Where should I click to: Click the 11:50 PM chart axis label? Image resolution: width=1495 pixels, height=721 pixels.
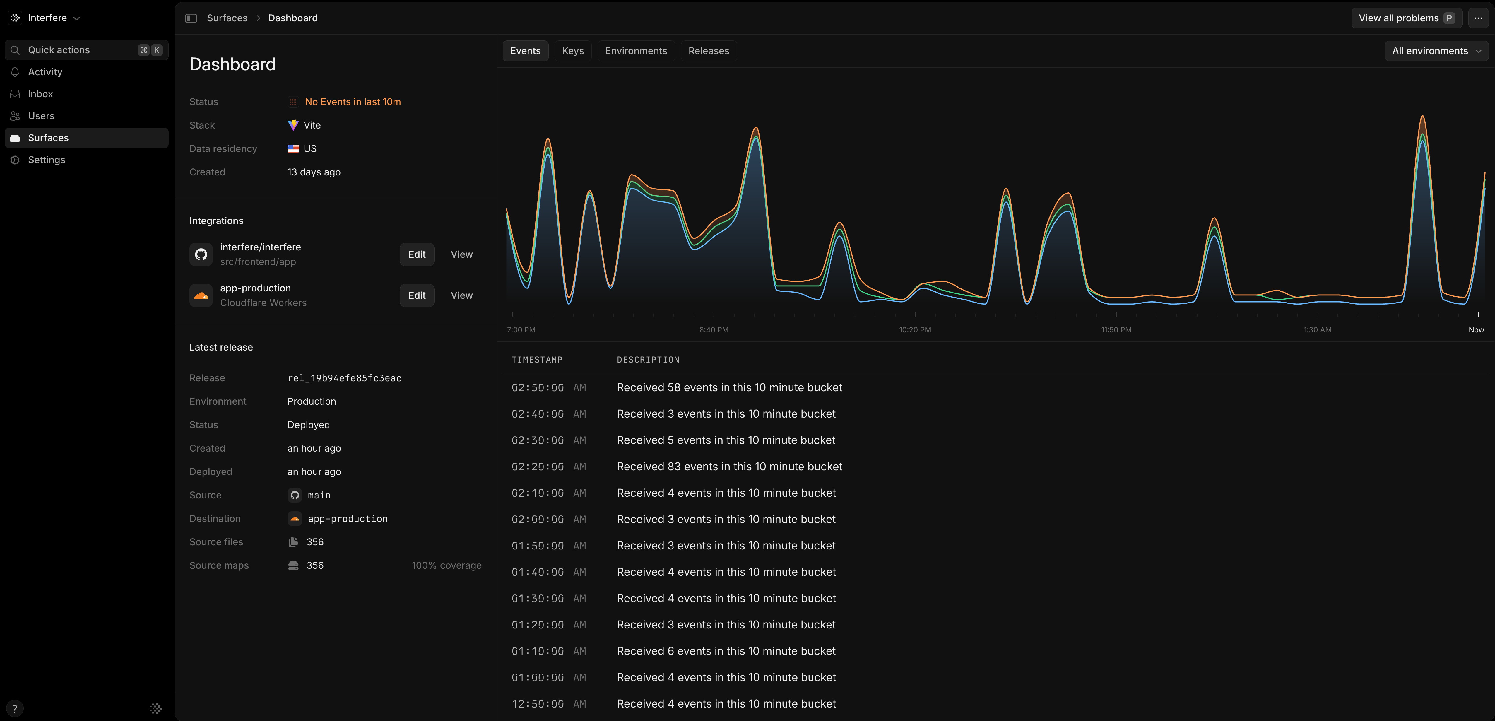coord(1116,330)
